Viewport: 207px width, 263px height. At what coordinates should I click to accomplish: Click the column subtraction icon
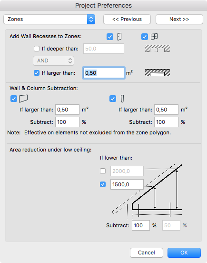click(122, 99)
